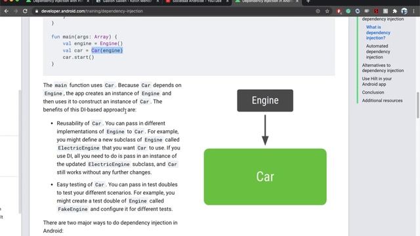
Task: Click 'benefits of this DI-based approach are:' text
Action: (90, 109)
